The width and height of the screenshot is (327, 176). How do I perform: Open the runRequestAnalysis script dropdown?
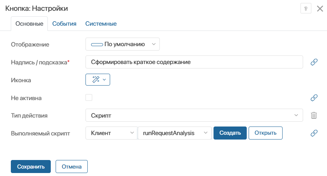coord(174,133)
